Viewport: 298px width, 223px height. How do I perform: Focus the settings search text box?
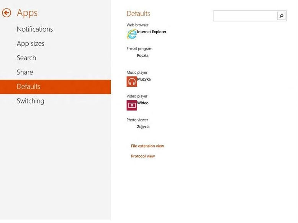tap(245, 16)
